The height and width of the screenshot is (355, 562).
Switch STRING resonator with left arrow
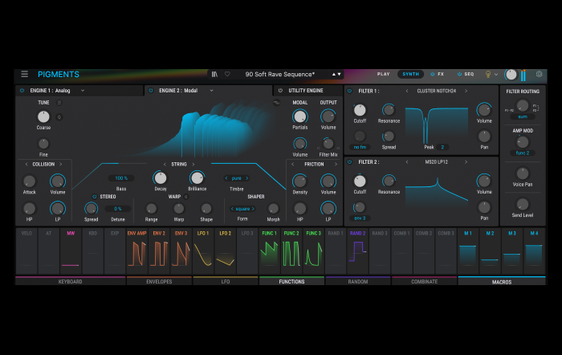165,164
